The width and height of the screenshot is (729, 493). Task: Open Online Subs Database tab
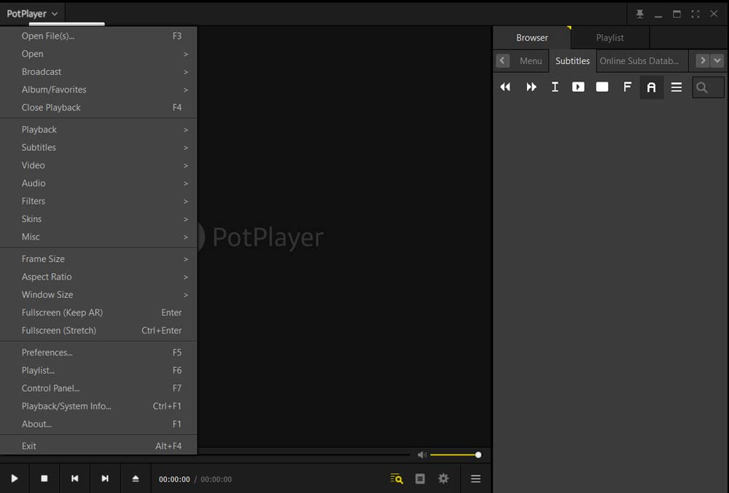(642, 61)
